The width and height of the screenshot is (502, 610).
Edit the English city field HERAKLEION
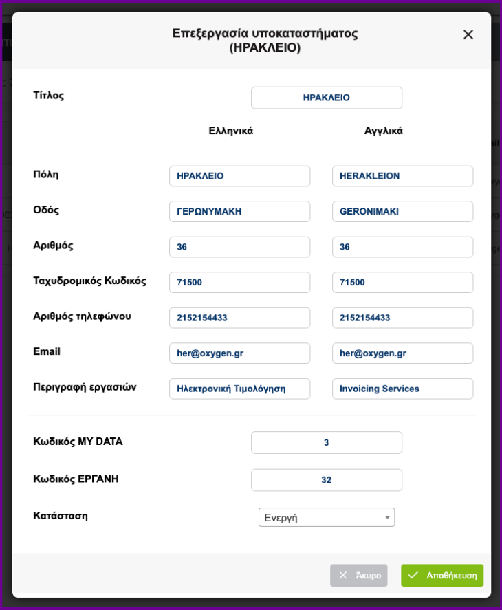pyautogui.click(x=402, y=176)
